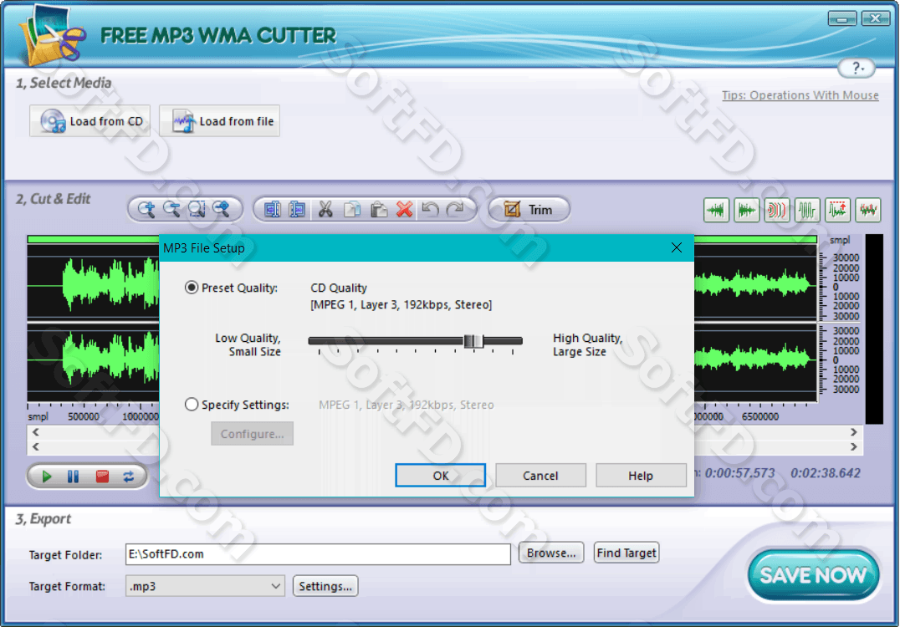Click the Trim button
The height and width of the screenshot is (627, 900).
(x=529, y=209)
